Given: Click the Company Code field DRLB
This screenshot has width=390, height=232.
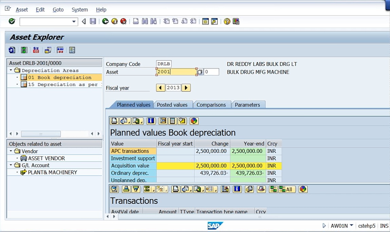Looking at the screenshot, I should tap(164, 64).
